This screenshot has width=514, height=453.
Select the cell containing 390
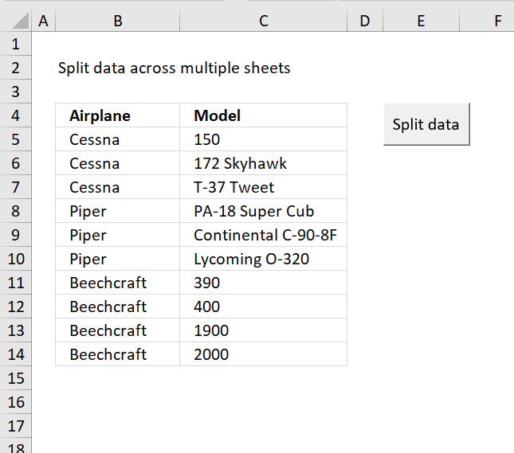click(x=264, y=283)
